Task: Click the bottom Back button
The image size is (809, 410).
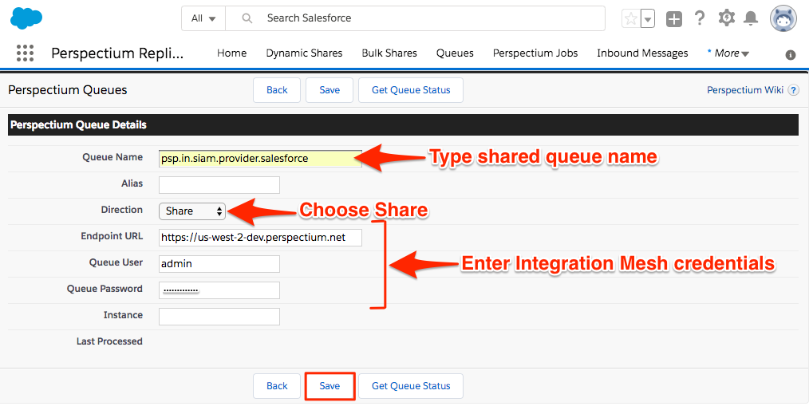Action: coord(277,386)
